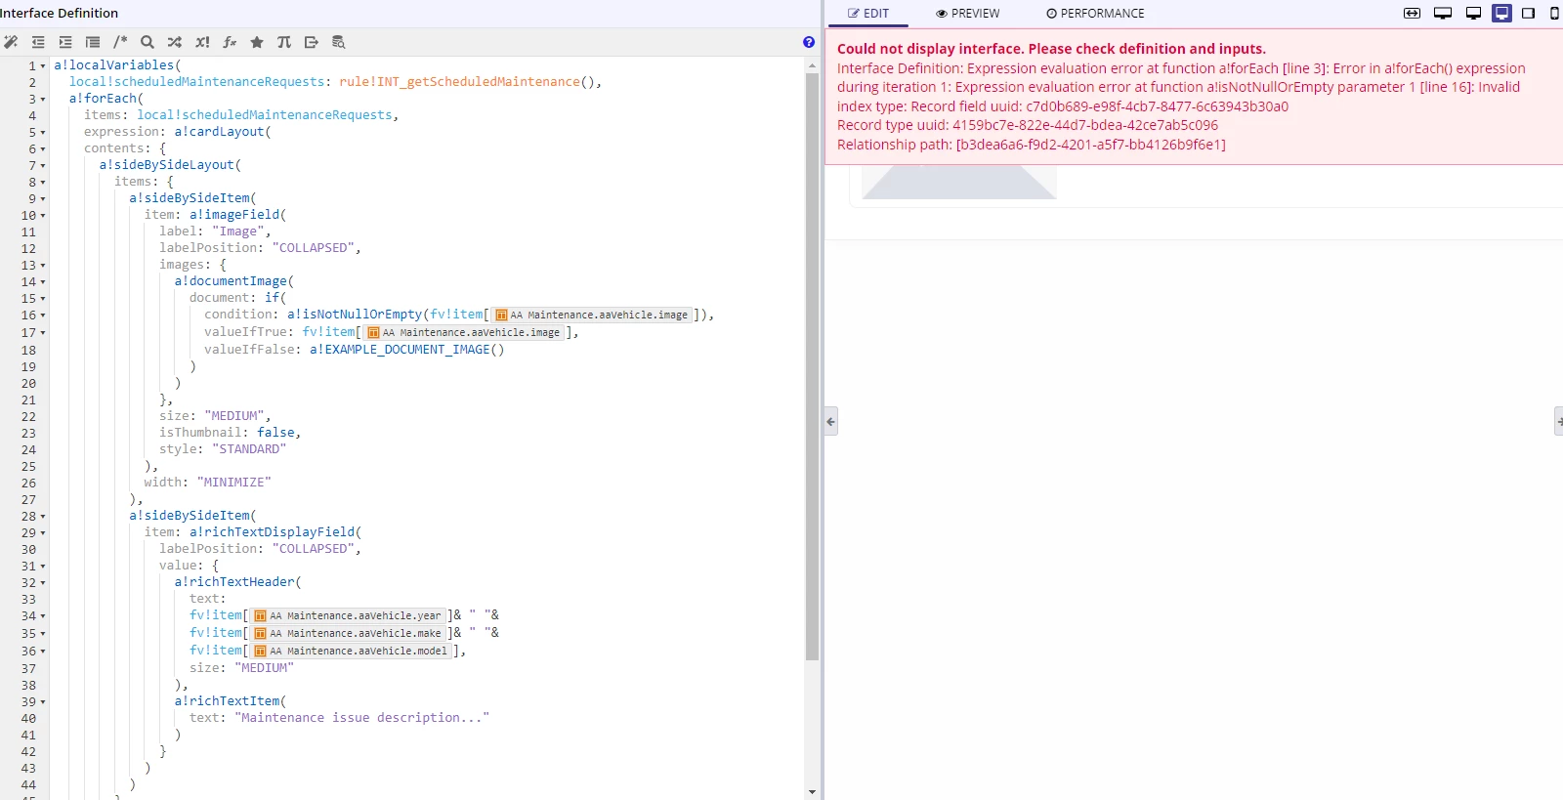
Task: Collapse the a!richTextItem fold at line 39
Action: pos(43,702)
